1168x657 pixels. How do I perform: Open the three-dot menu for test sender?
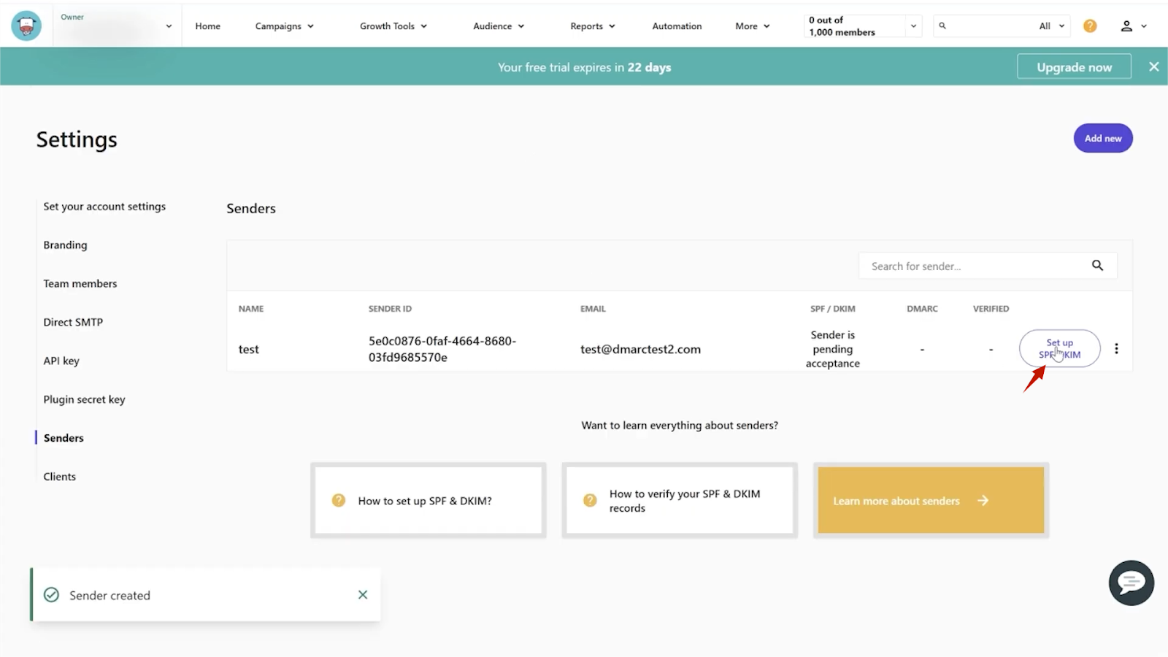1116,349
